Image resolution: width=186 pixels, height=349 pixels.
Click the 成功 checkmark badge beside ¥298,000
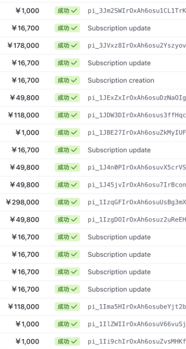coord(67,202)
